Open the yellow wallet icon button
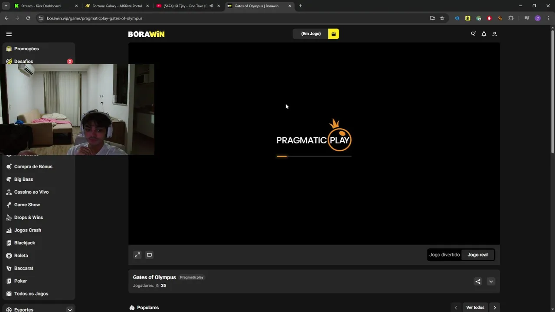Image resolution: width=555 pixels, height=312 pixels. click(x=333, y=34)
